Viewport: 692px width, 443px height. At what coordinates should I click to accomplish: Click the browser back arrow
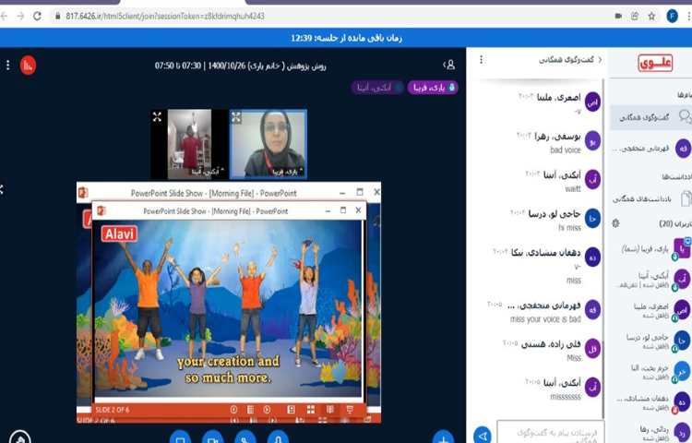4,16
